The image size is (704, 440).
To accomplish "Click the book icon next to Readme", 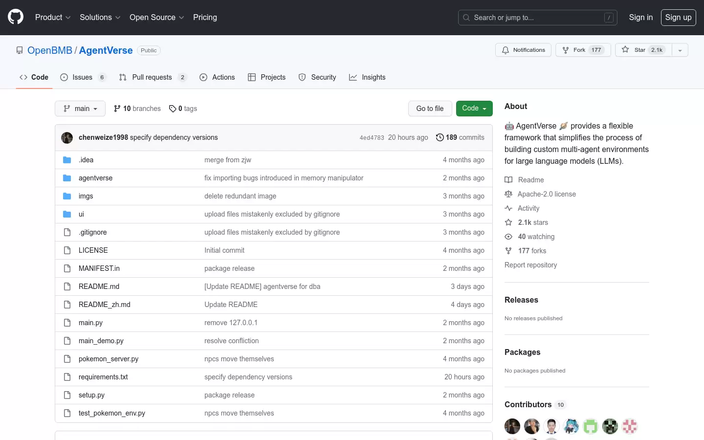I will pos(508,180).
